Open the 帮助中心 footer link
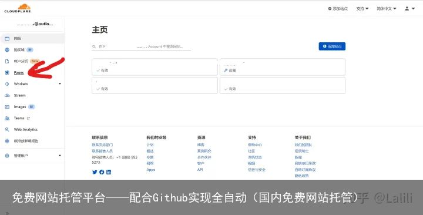423x215 pixels. (x=255, y=145)
